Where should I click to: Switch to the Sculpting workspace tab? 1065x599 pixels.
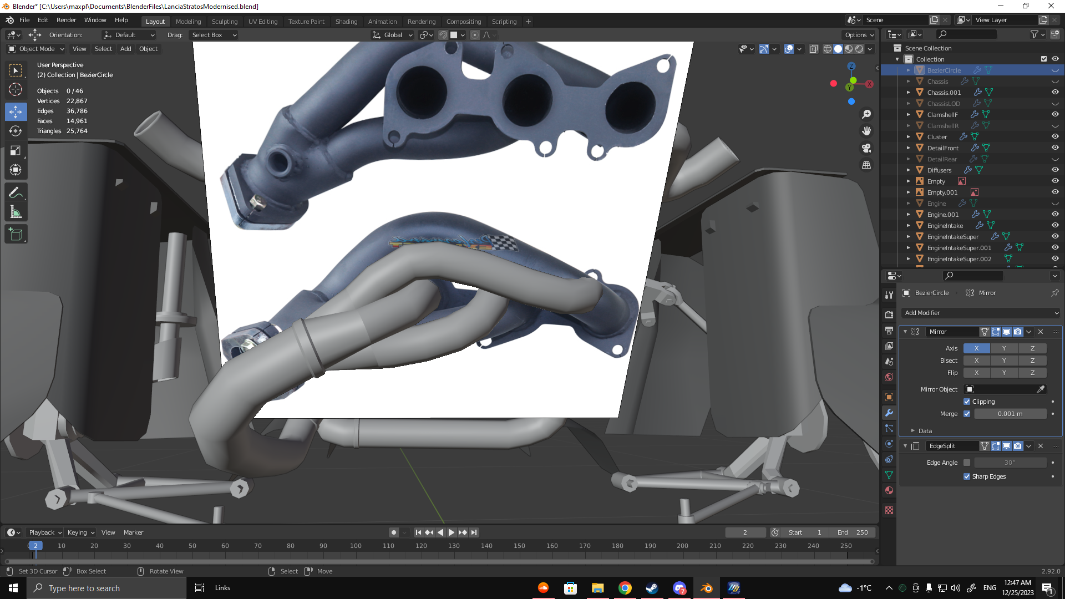[x=224, y=22]
